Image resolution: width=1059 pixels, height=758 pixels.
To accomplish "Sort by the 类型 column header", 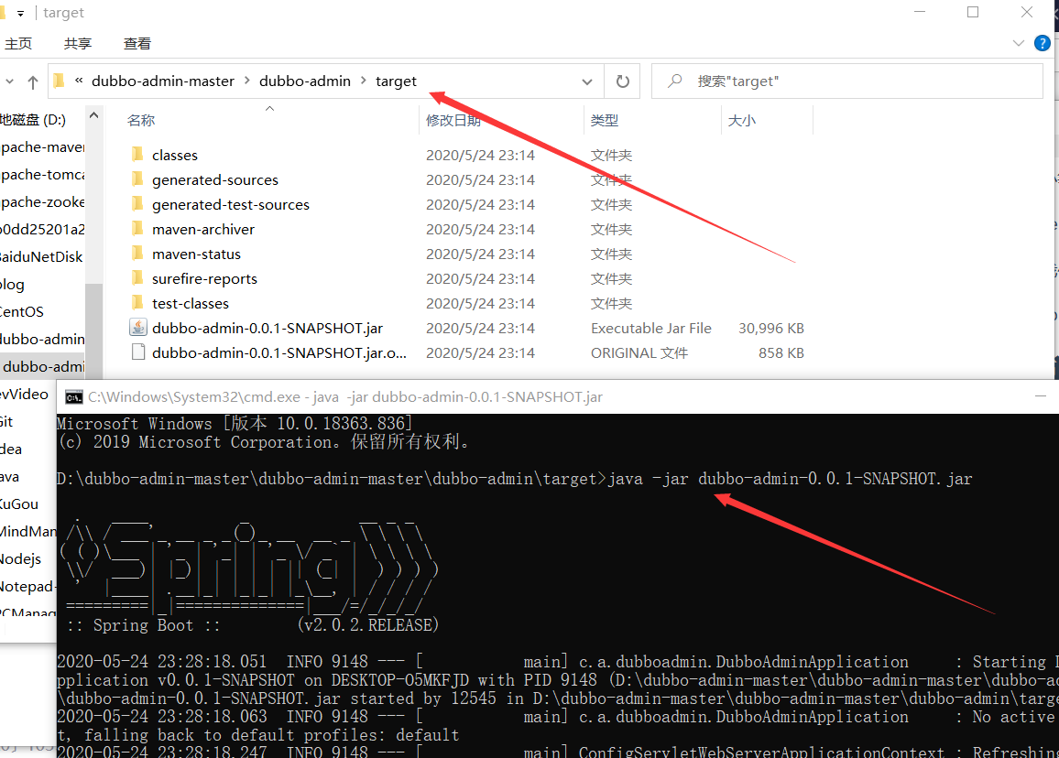I will (x=605, y=120).
